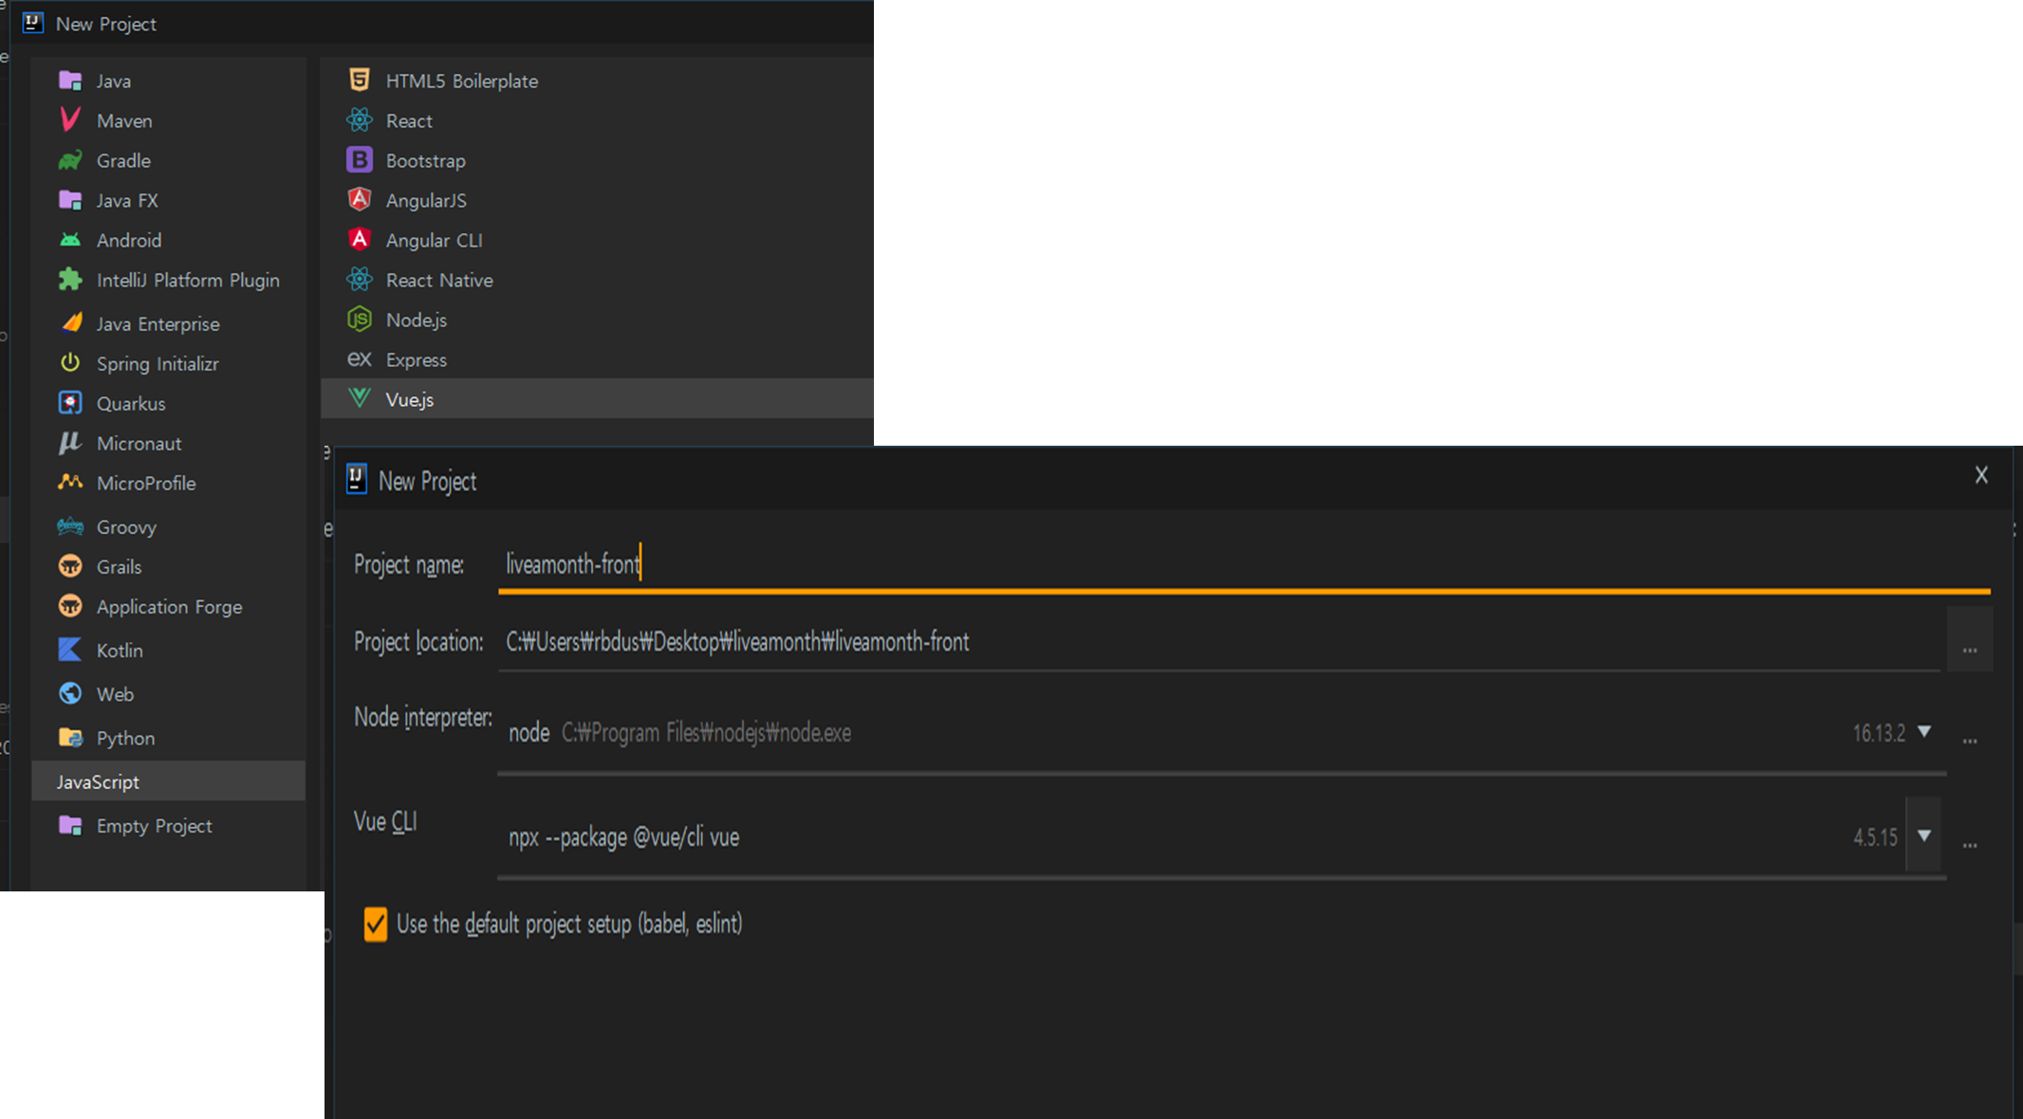Select IntelliJ Platform Plugin puzzle icon
This screenshot has width=2023, height=1119.
click(70, 280)
